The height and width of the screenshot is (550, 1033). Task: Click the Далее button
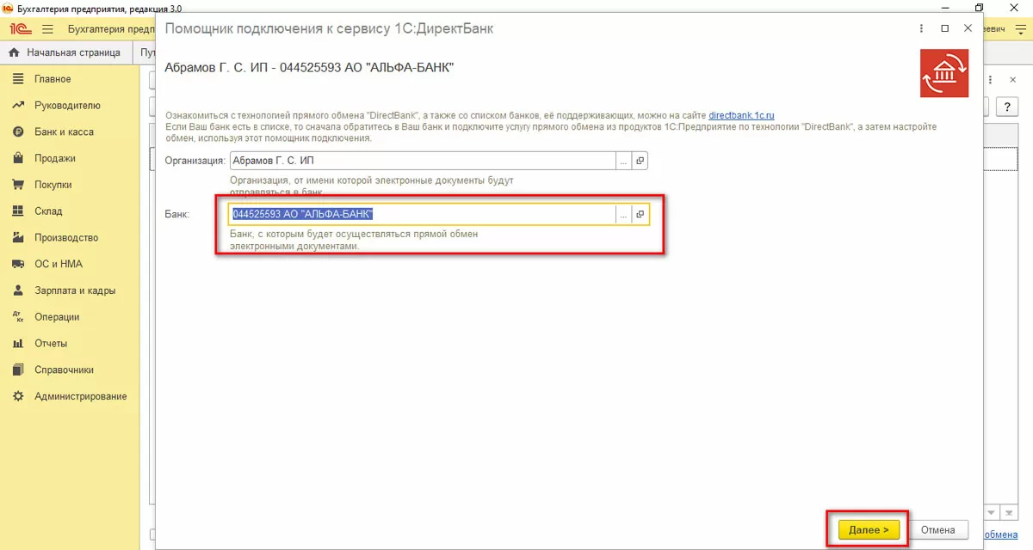869,529
